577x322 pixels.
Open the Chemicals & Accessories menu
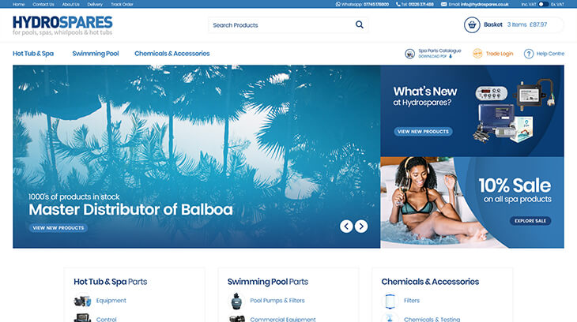[x=172, y=54]
